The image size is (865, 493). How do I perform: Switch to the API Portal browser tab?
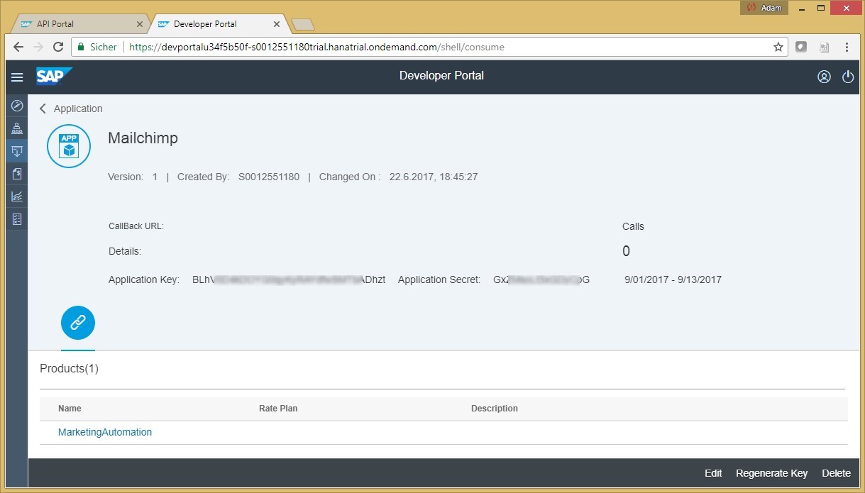point(78,23)
